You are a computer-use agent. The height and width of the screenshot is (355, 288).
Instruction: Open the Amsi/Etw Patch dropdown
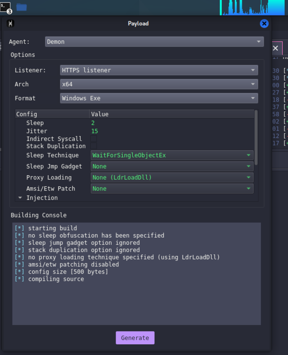tap(172, 189)
